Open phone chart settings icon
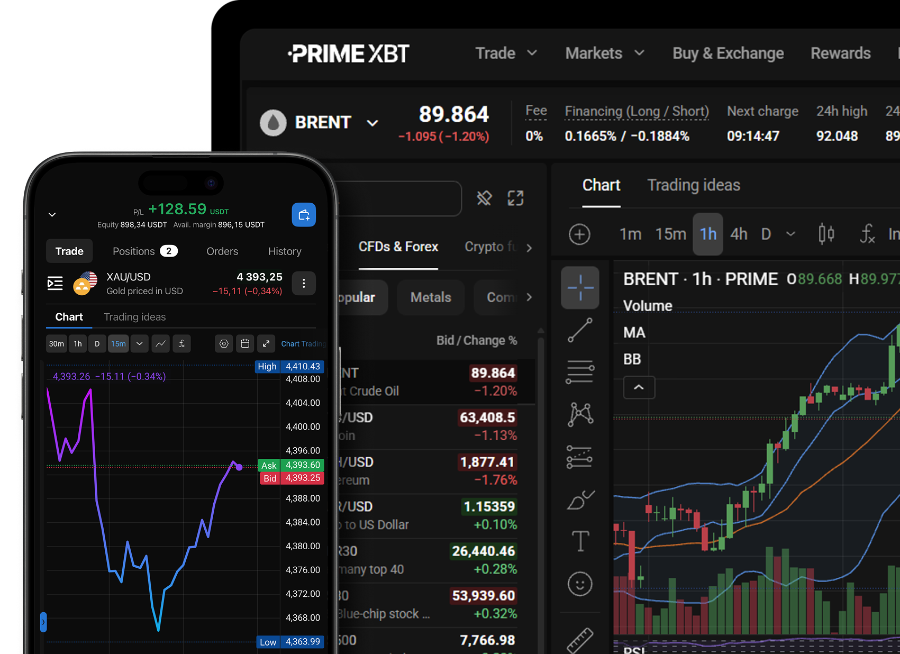 (224, 344)
